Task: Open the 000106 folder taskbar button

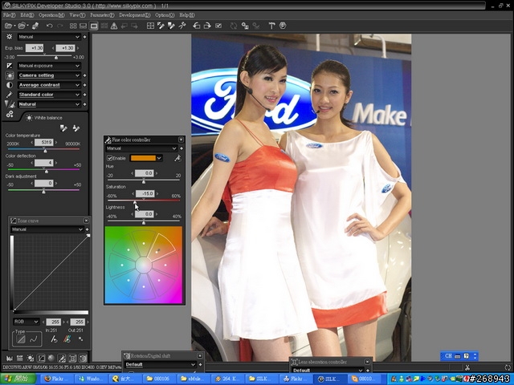Action: point(157,379)
